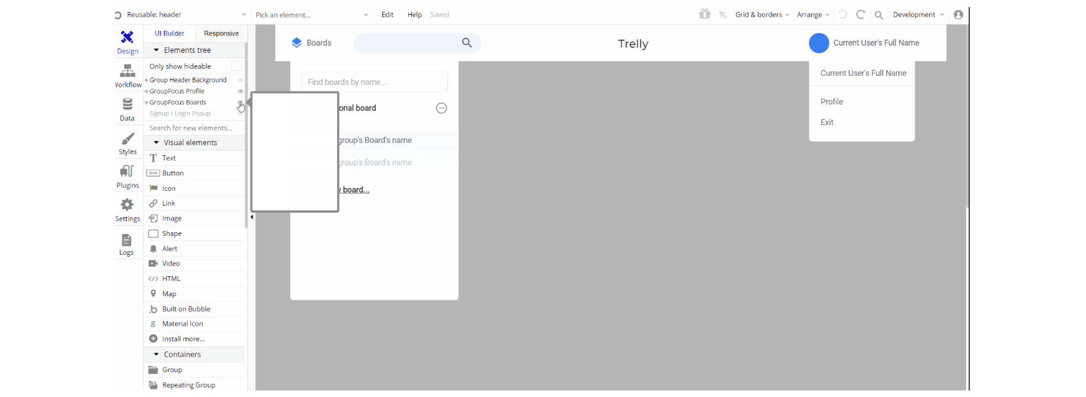The width and height of the screenshot is (1086, 397).
Task: Open the Reusable: header dropdown
Action: pos(186,14)
